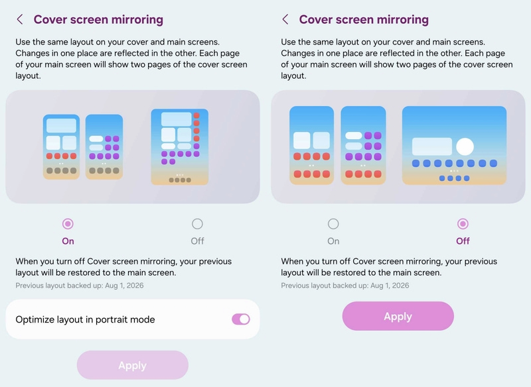Tap the wide landscape main screen preview

[x=454, y=145]
